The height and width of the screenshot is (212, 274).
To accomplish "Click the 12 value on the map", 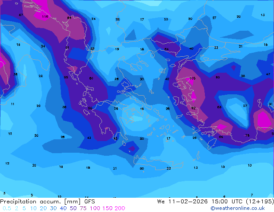I will (7, 163).
